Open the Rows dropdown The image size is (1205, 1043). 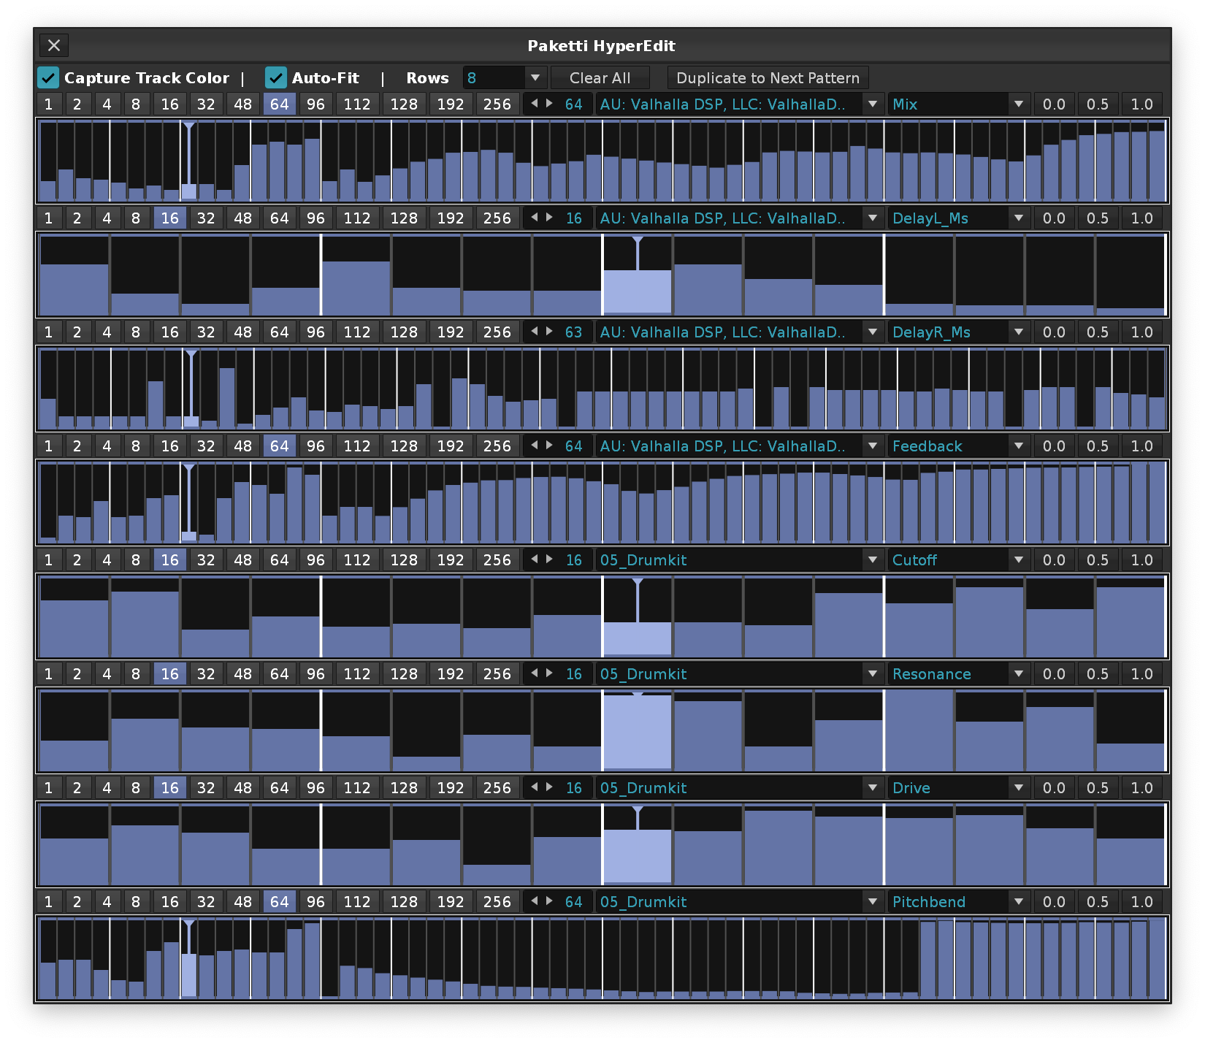tap(504, 77)
